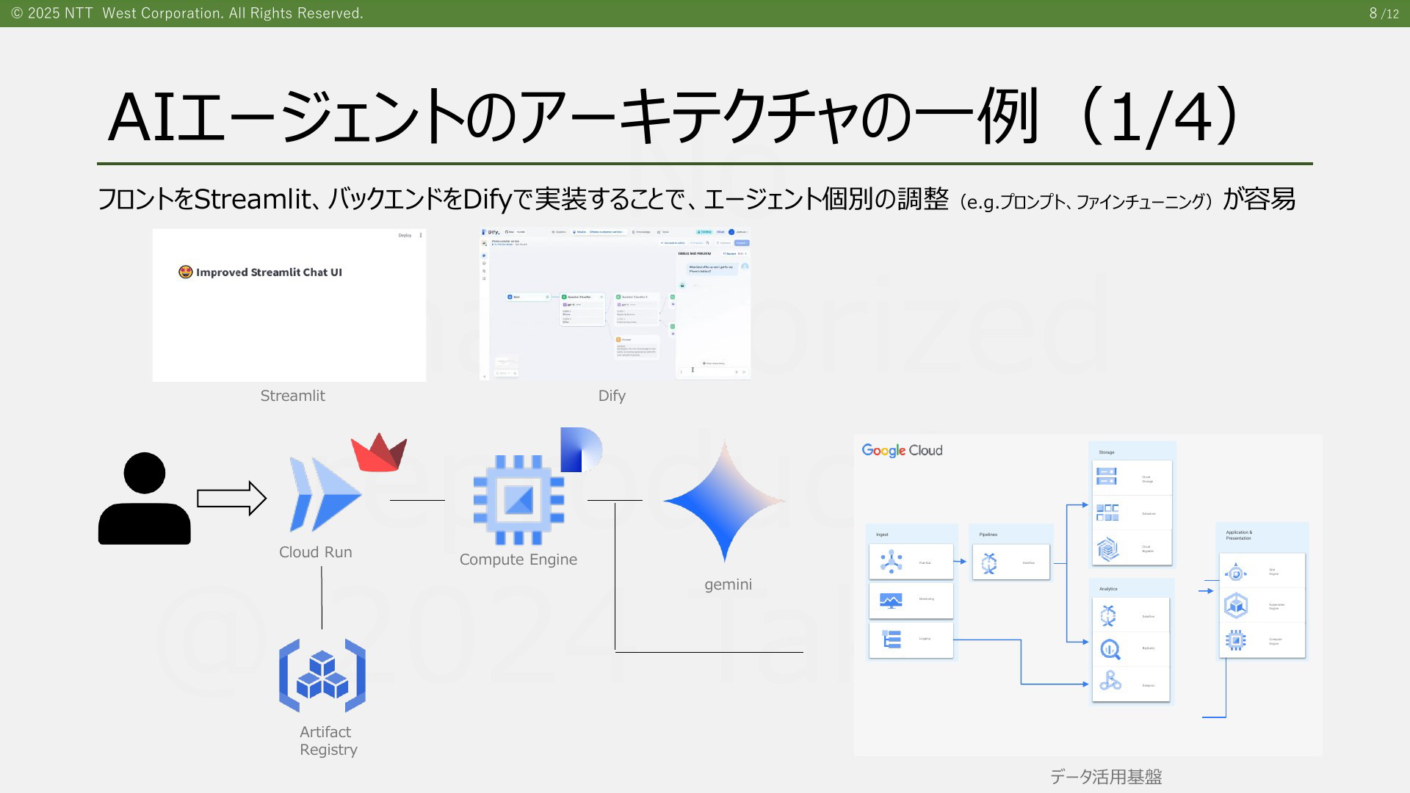Click the blue Dify logo above Compute Engine

coord(581,449)
